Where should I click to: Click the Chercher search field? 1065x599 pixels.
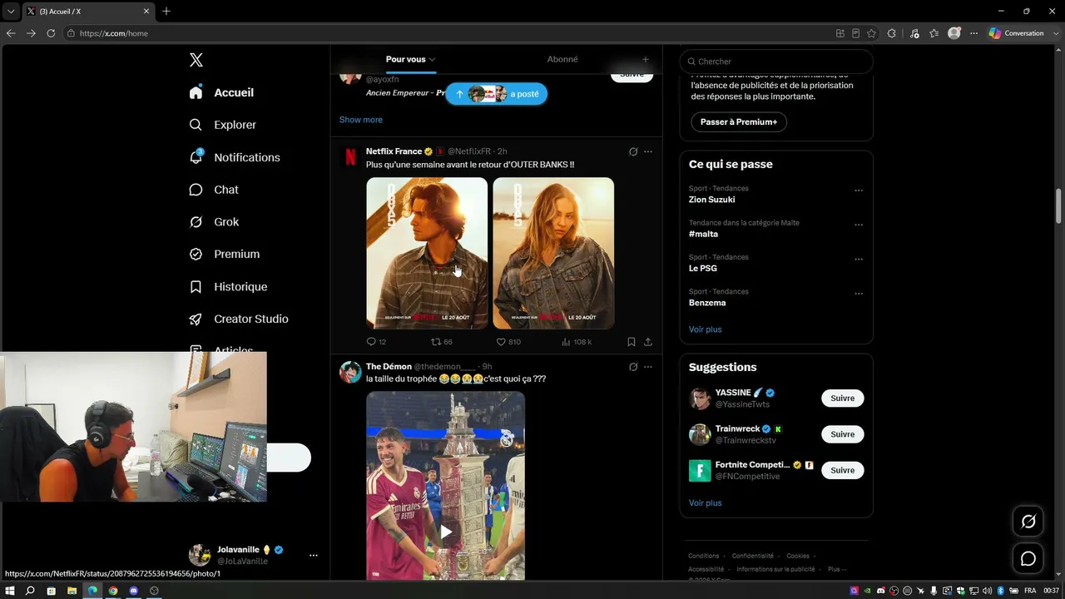click(776, 62)
